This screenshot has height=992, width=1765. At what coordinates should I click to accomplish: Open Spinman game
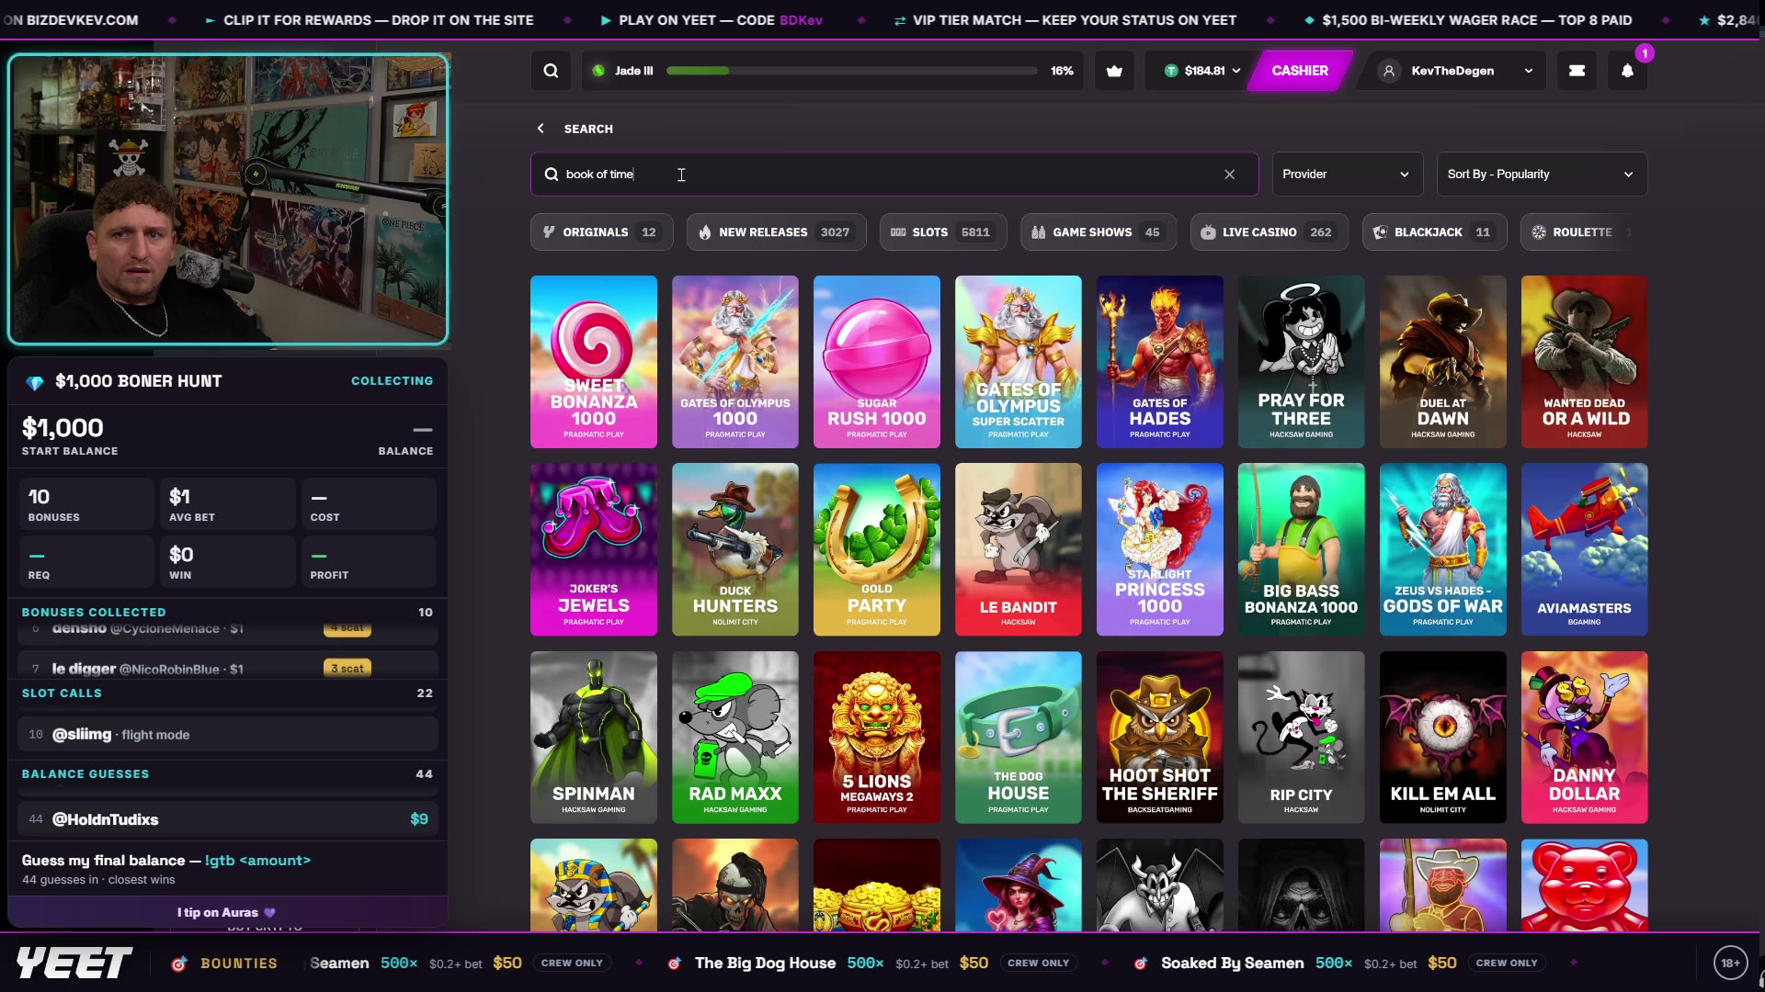594,738
